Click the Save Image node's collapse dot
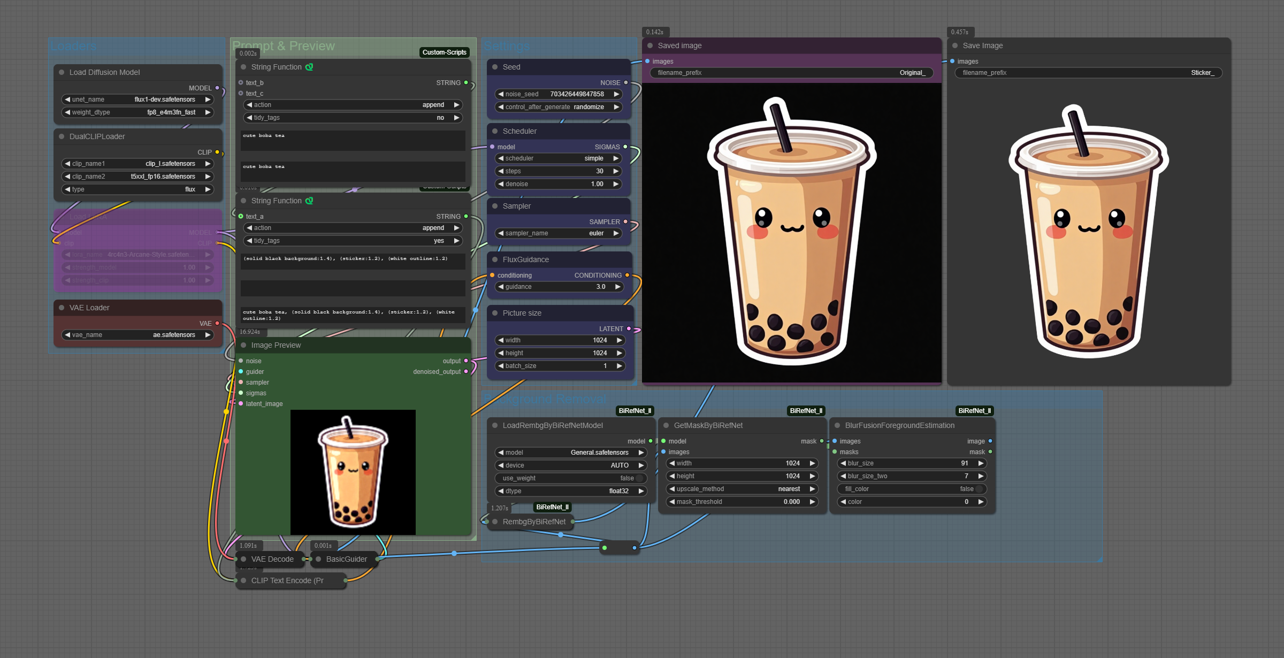This screenshot has height=658, width=1284. tap(955, 45)
